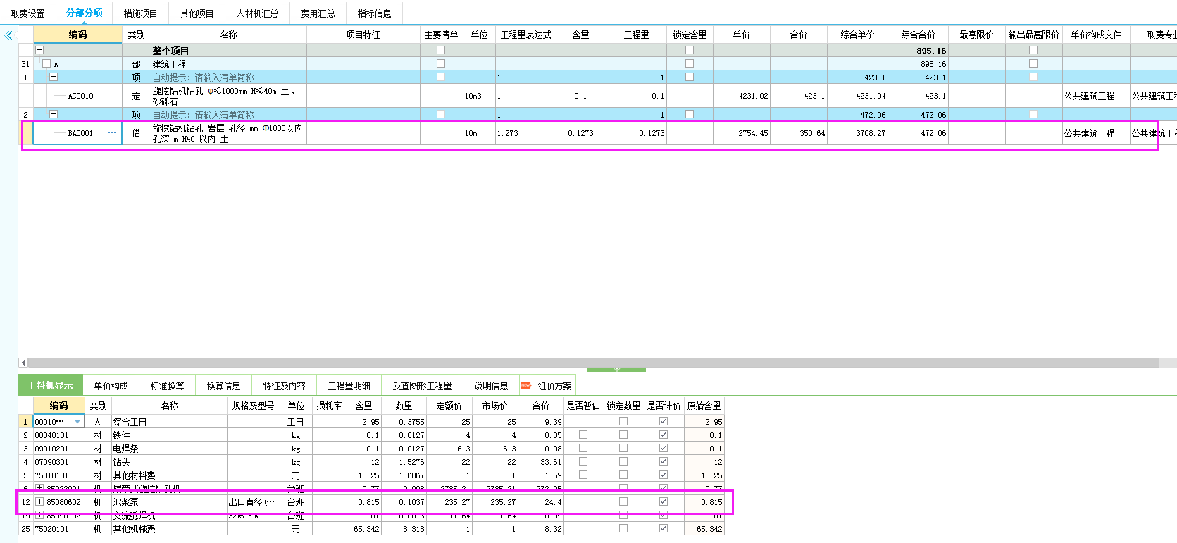Image resolution: width=1177 pixels, height=543 pixels.
Task: Expand machine row 85080602 泥浆泵
Action: click(40, 501)
